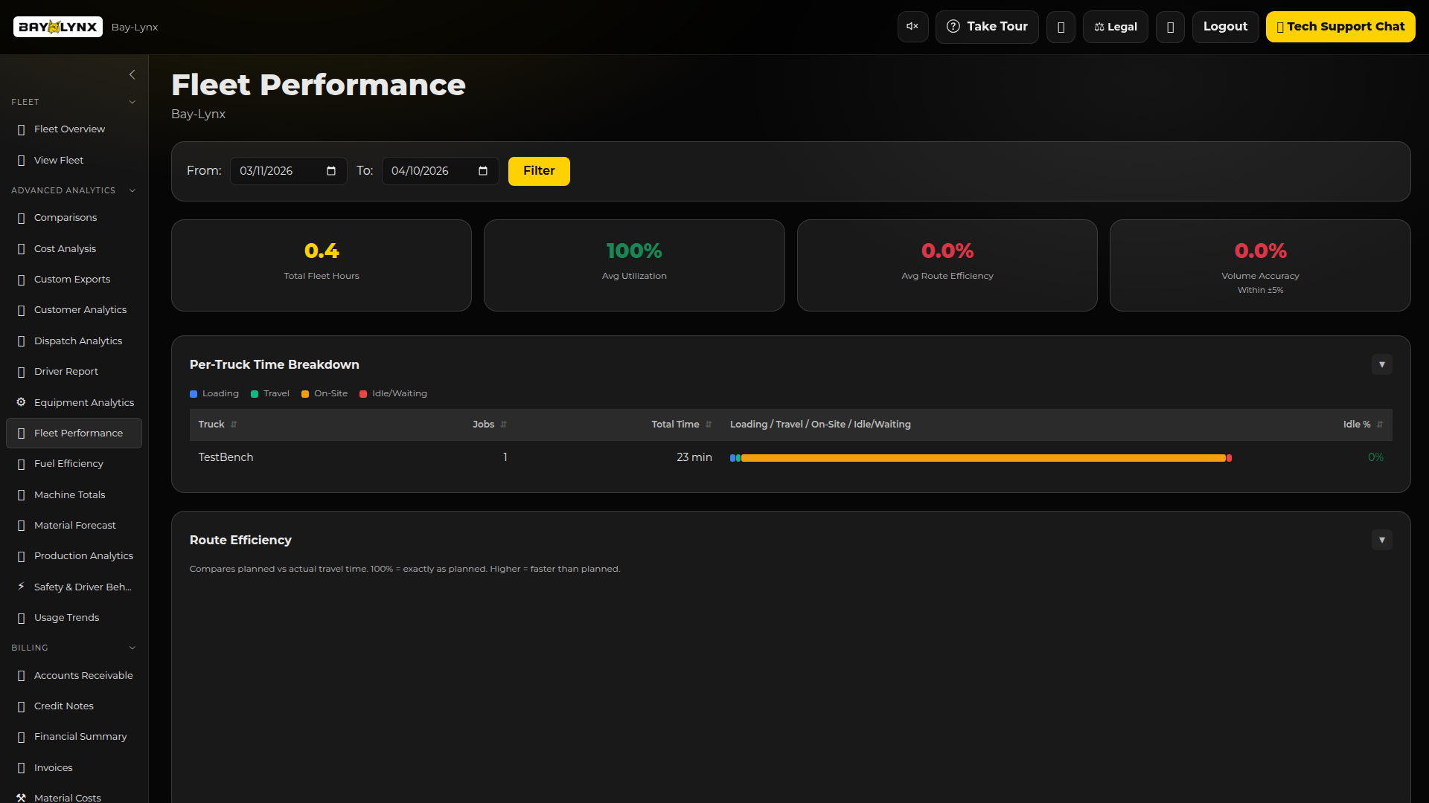Collapse the Route Efficiency panel
The height and width of the screenshot is (803, 1429).
pos(1382,540)
